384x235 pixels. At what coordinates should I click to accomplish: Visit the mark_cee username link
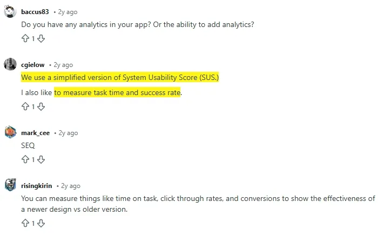click(35, 132)
